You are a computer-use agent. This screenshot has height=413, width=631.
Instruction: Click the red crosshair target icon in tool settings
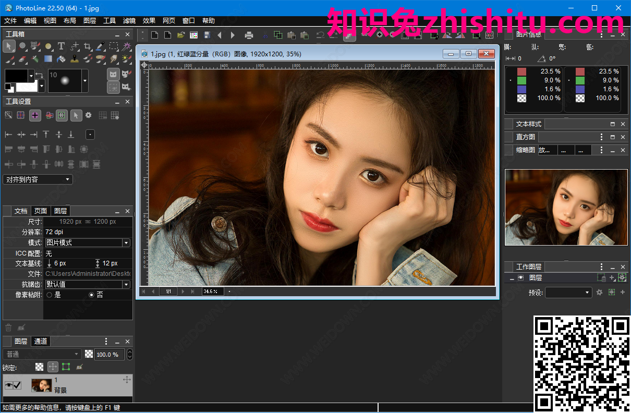tap(20, 115)
